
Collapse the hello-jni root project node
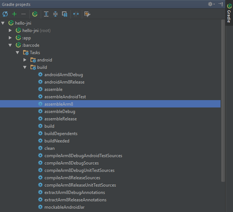click(x=3, y=23)
